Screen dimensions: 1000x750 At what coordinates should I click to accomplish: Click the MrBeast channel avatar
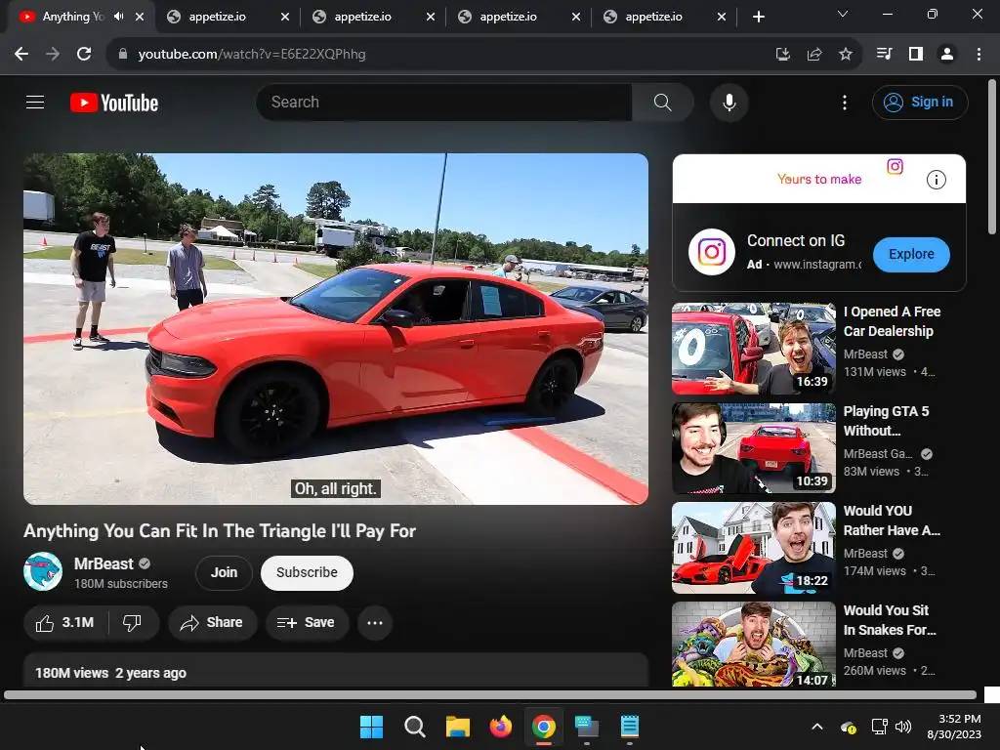coord(43,571)
